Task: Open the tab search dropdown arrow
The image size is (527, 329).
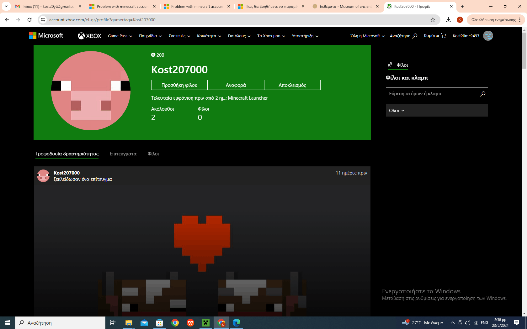Action: [x=6, y=6]
